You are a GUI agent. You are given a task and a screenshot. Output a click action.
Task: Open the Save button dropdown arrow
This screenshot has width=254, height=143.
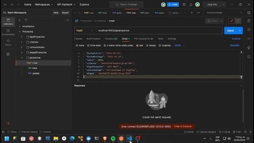point(221,21)
